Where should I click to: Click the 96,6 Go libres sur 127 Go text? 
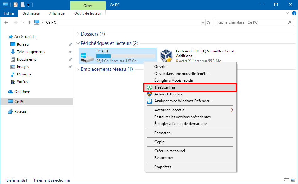click(x=116, y=61)
